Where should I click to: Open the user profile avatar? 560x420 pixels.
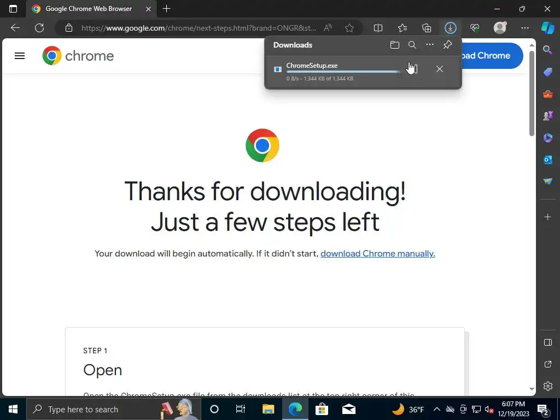[500, 28]
